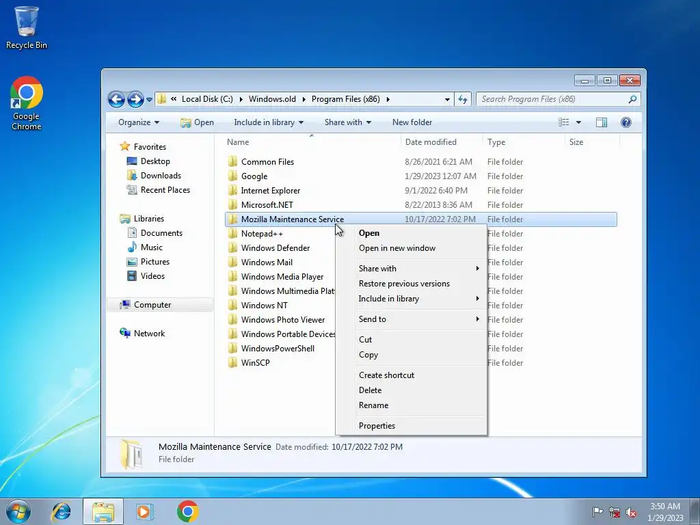Select the WindowsPowerShell folder
The width and height of the screenshot is (700, 525).
click(278, 348)
